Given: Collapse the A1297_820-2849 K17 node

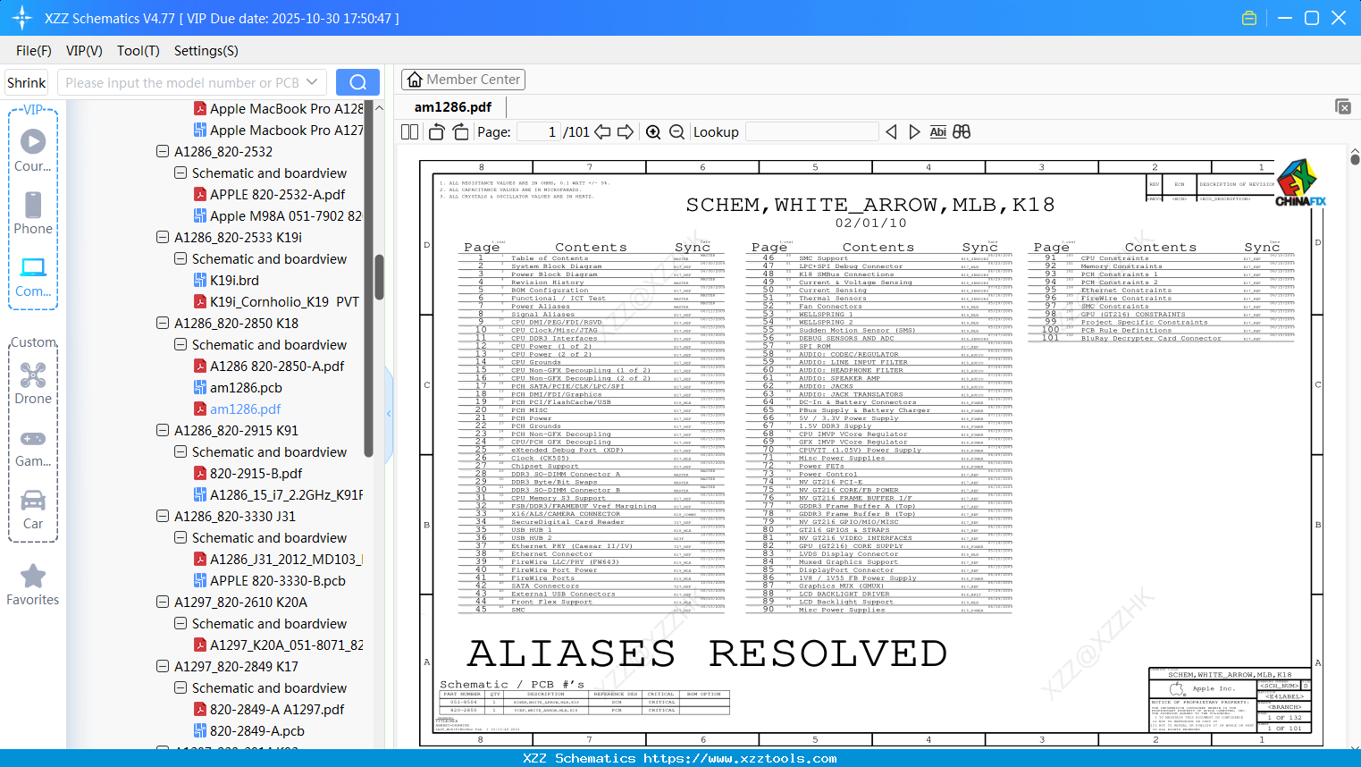Looking at the screenshot, I should tap(163, 667).
